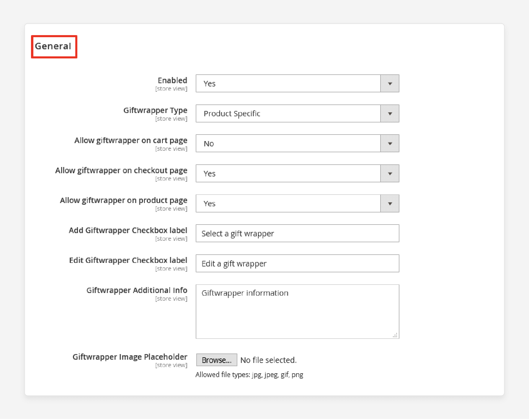The image size is (529, 419).
Task: Click the 'Giftwrapper Additional Info' label
Action: tap(137, 290)
